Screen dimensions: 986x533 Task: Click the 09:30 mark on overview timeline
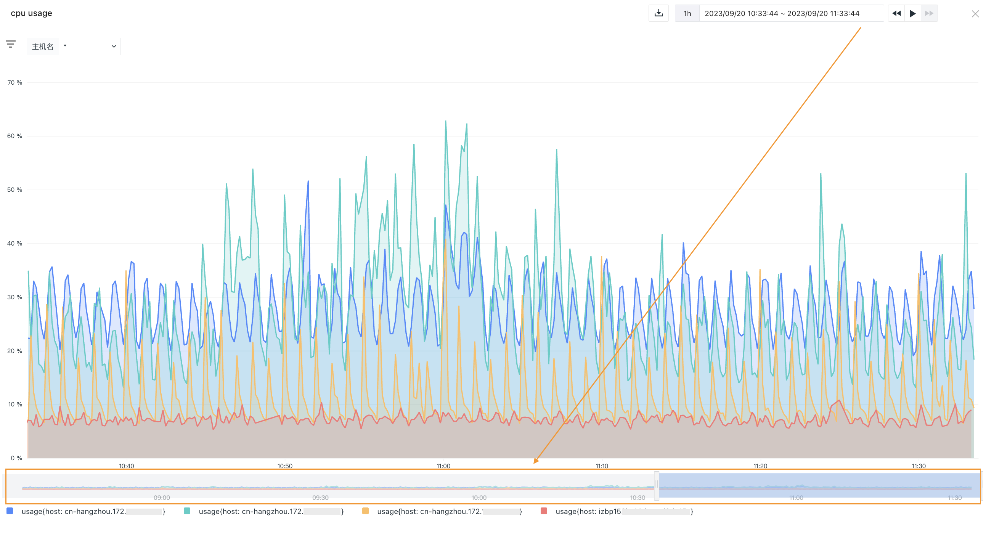click(320, 498)
